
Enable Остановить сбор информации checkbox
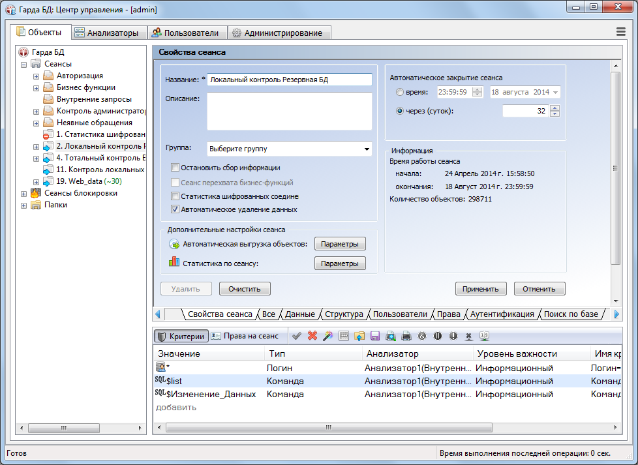click(x=175, y=168)
